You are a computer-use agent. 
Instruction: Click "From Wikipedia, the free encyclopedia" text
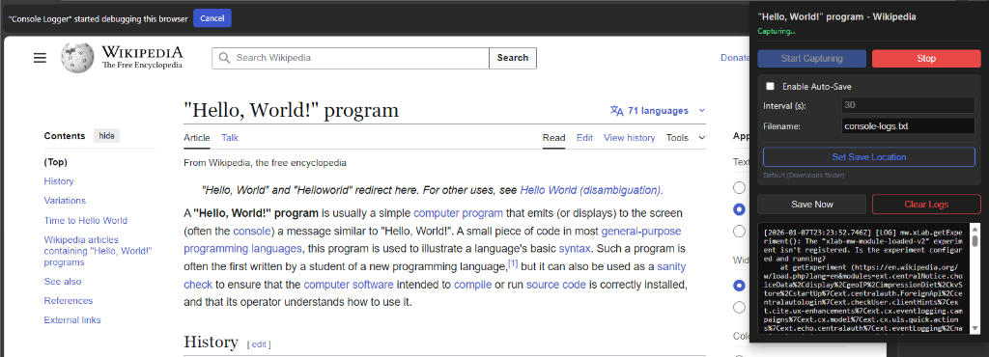(265, 163)
